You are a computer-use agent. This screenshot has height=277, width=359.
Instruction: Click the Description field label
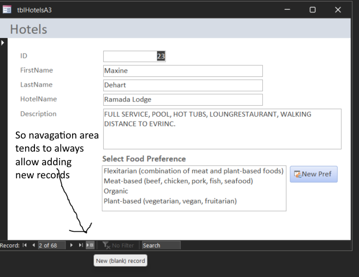(x=38, y=114)
